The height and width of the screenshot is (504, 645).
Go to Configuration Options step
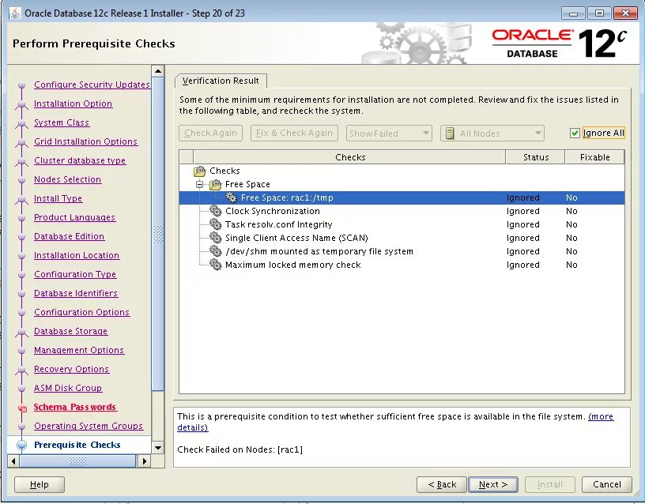click(x=81, y=312)
